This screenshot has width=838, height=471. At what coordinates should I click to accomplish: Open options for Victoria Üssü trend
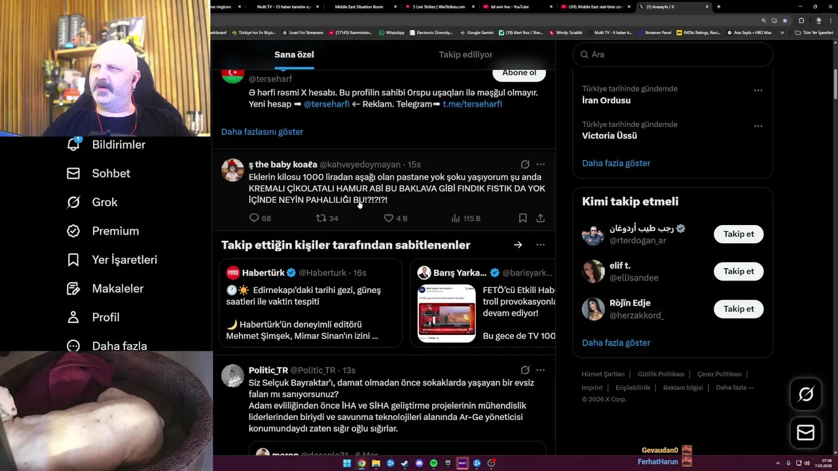coord(757,126)
